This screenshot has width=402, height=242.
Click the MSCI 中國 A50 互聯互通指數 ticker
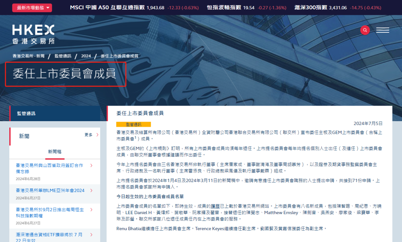point(134,8)
